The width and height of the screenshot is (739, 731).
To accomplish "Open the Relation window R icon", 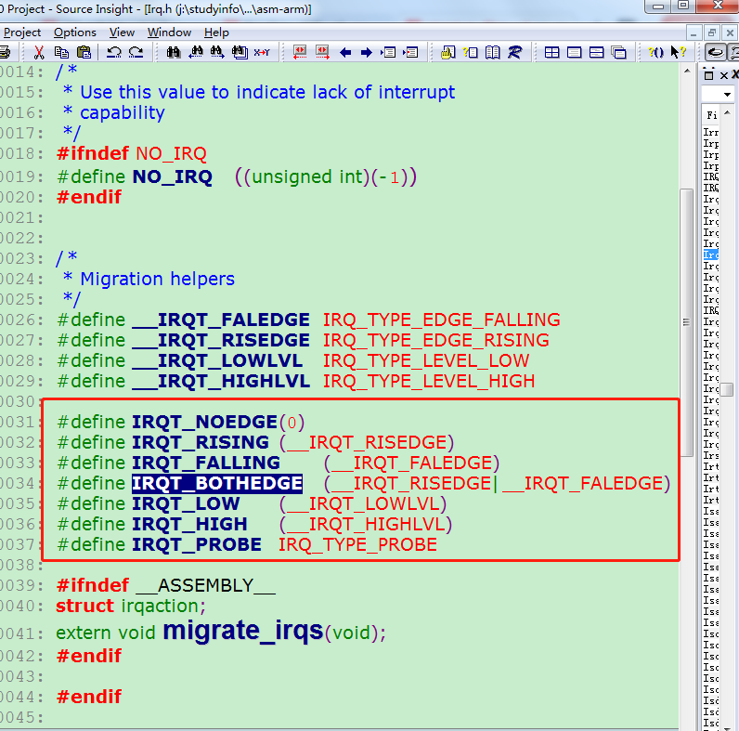I will click(514, 52).
